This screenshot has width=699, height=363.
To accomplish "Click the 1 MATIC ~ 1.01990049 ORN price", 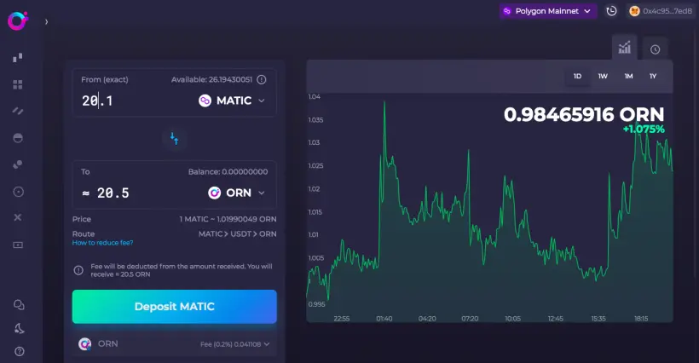I will click(x=228, y=219).
